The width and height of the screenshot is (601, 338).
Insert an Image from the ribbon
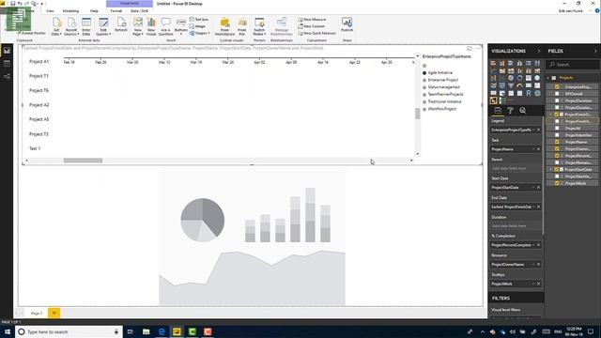(x=197, y=26)
